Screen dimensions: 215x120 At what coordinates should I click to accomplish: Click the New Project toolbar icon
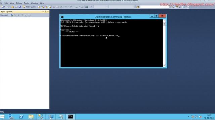[x=2, y=7]
